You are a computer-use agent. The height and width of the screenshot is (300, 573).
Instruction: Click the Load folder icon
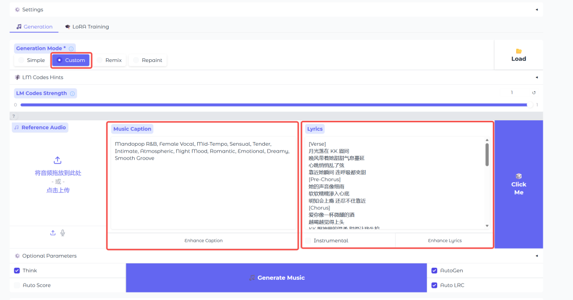tap(518, 51)
